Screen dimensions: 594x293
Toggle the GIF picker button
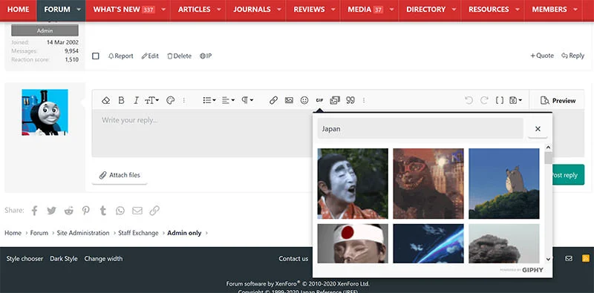pyautogui.click(x=319, y=100)
